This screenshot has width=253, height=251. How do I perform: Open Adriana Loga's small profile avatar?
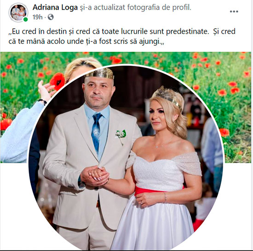click(18, 12)
